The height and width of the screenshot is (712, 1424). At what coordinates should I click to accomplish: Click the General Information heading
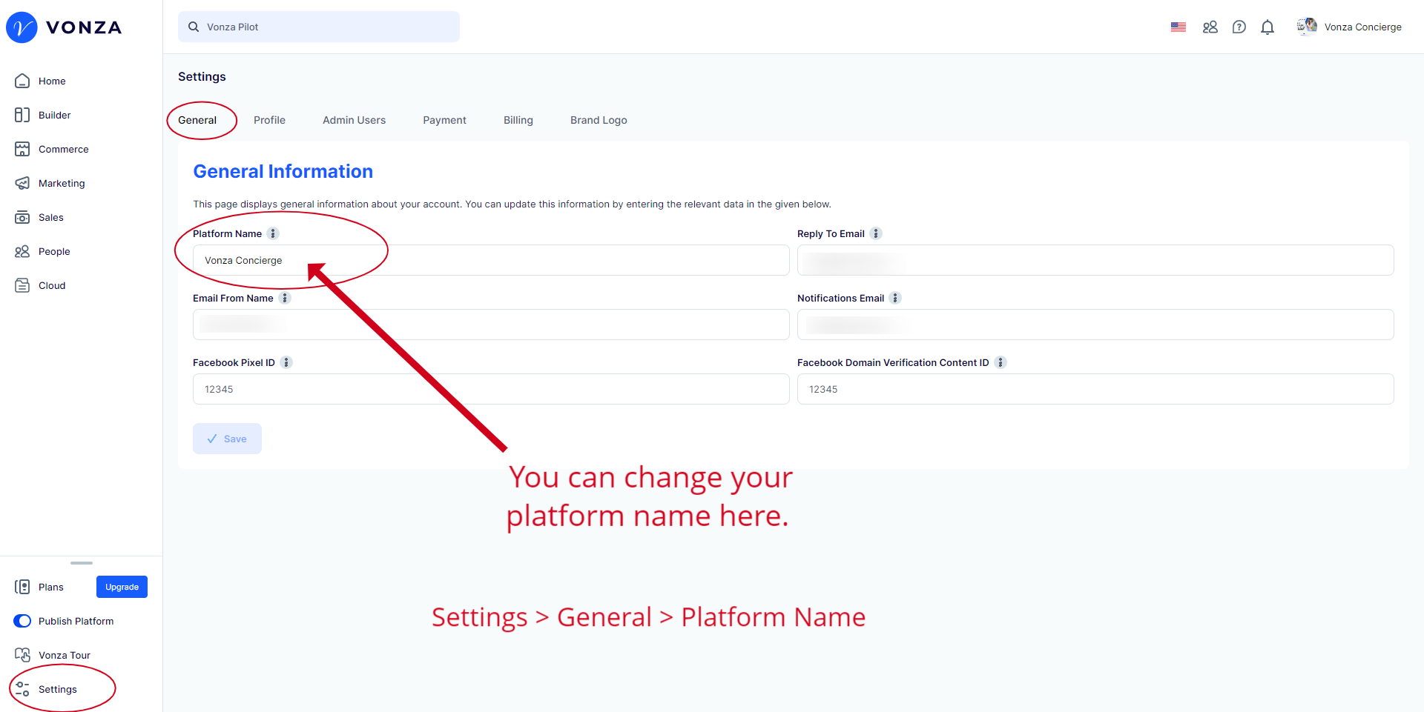(x=283, y=171)
